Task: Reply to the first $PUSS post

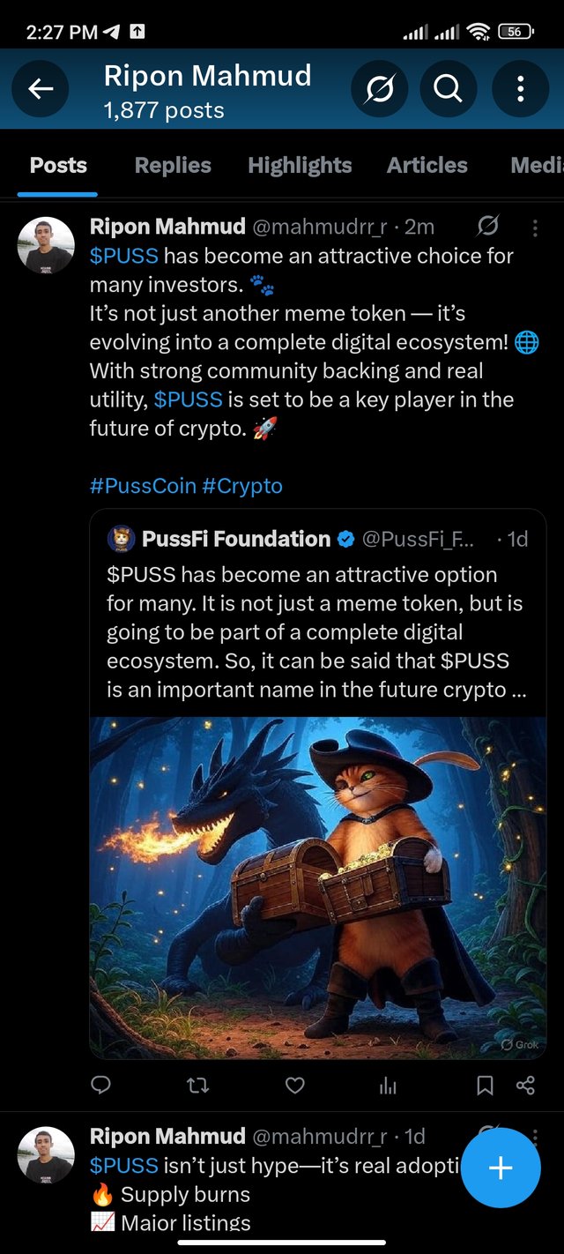Action: pyautogui.click(x=101, y=1085)
